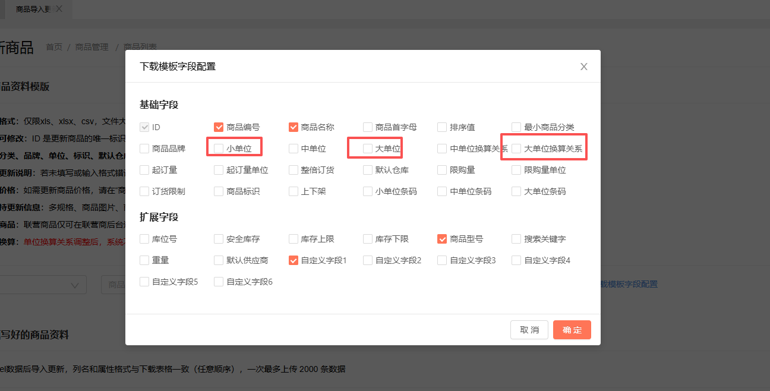Enable the 库存下限 checkbox

pos(368,239)
